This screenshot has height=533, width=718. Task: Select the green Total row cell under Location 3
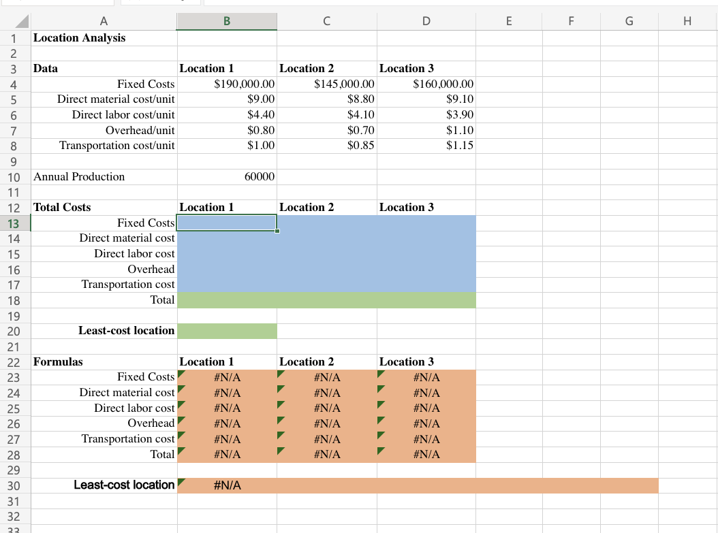(426, 300)
